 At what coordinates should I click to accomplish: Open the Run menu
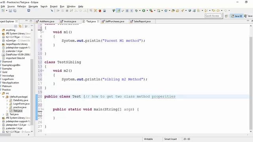pos(62,6)
